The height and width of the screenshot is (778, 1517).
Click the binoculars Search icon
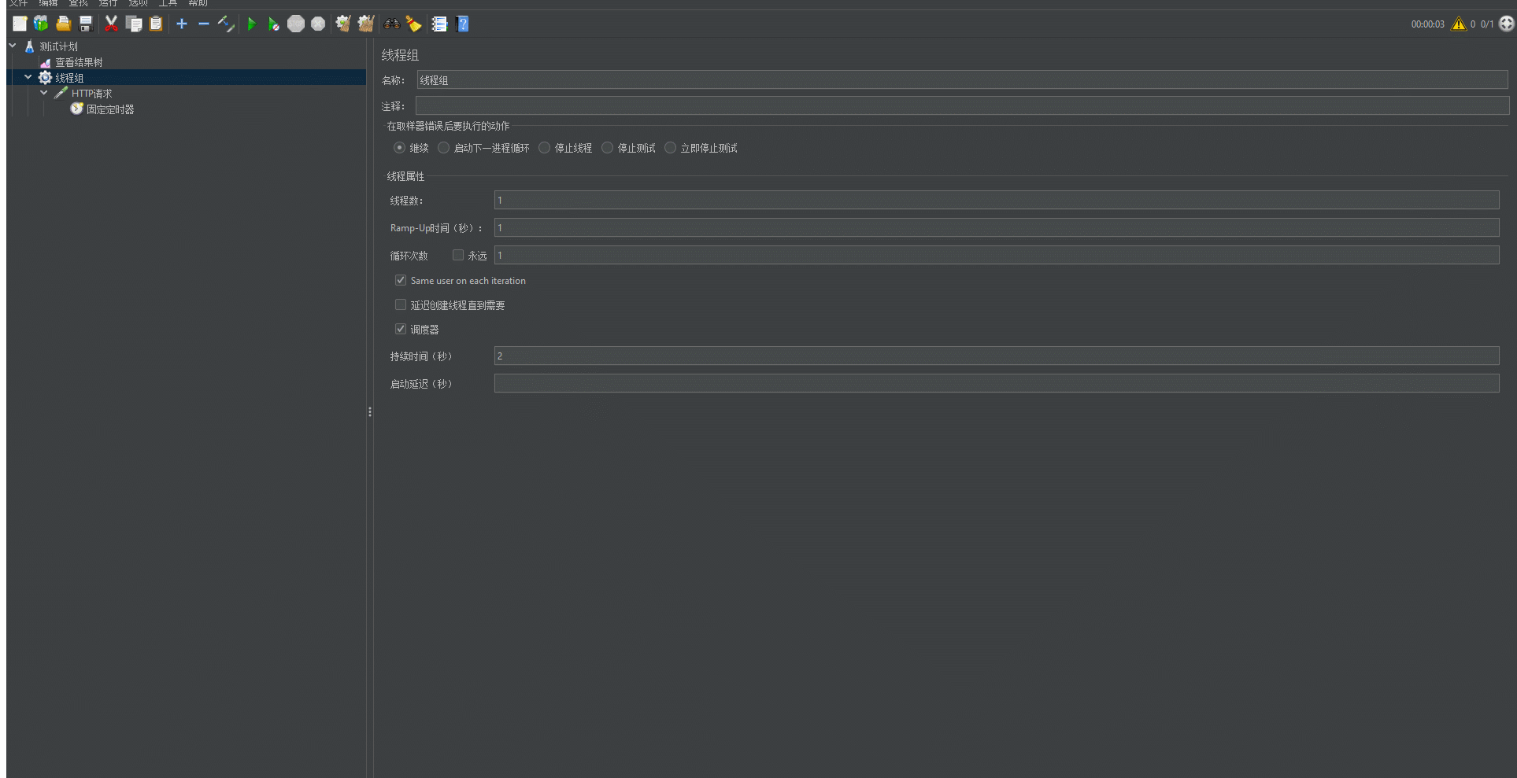pyautogui.click(x=391, y=24)
